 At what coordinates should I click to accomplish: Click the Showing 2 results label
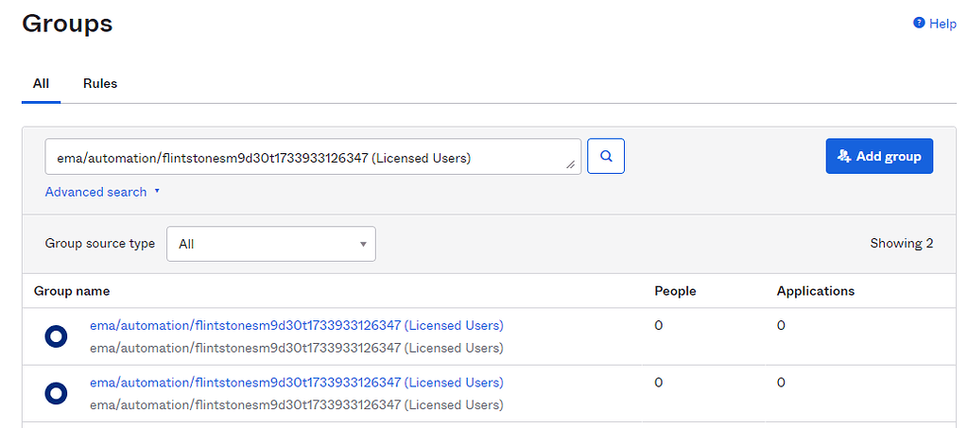click(x=901, y=243)
